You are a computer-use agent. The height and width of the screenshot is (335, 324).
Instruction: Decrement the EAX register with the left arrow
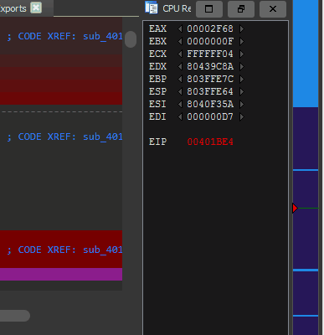tap(180, 28)
